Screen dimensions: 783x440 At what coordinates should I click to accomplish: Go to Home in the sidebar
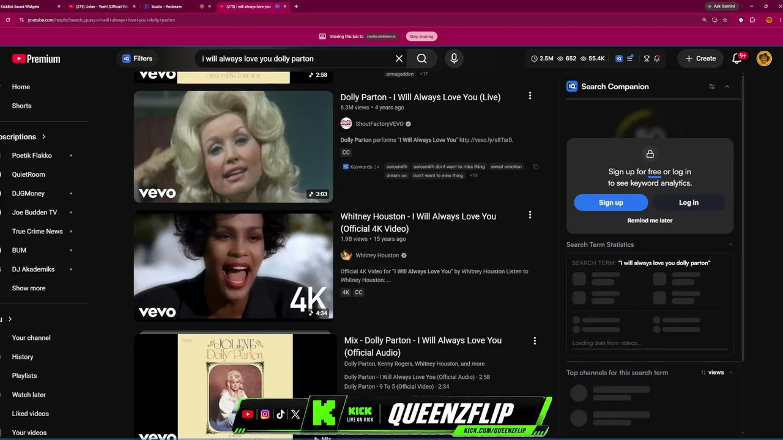click(21, 87)
